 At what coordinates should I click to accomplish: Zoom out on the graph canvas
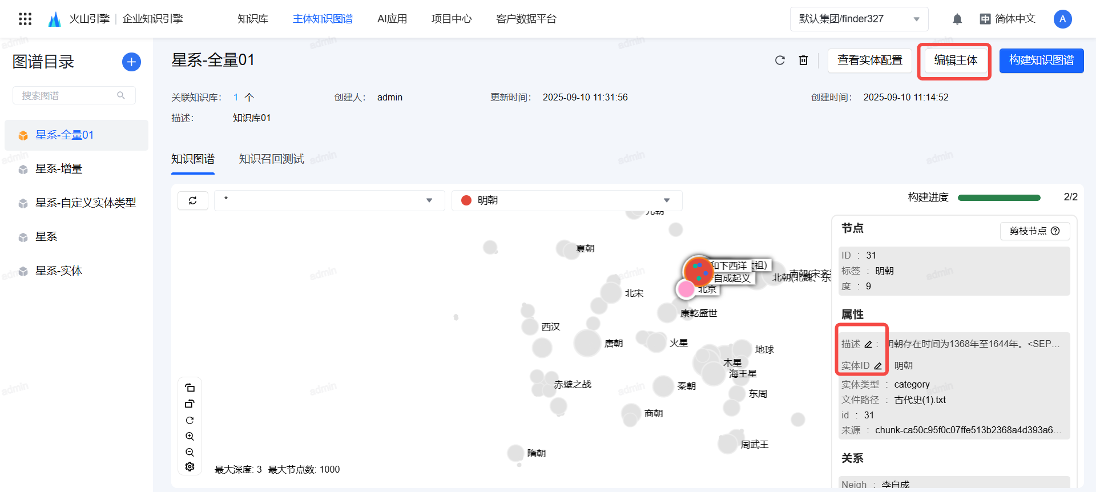click(190, 452)
